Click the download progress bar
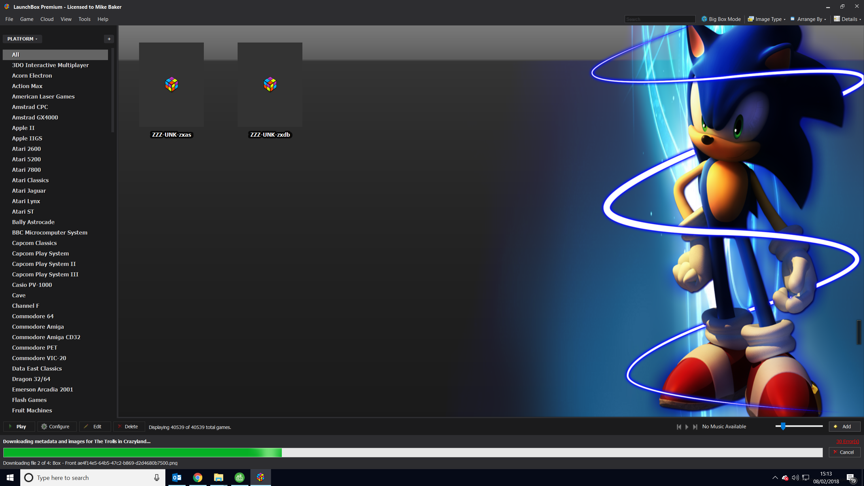 [x=413, y=452]
